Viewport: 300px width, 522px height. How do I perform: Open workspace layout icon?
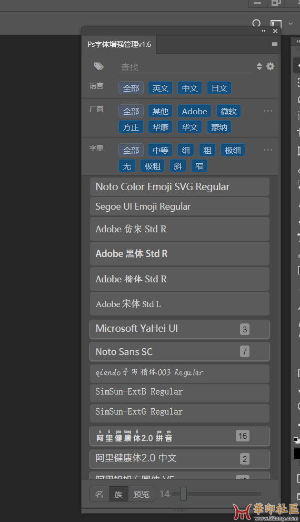276,24
